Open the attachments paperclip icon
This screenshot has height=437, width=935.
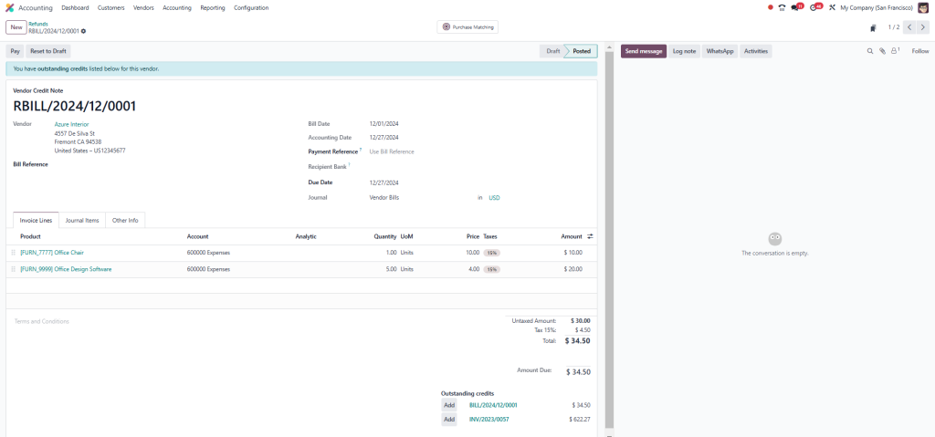tap(882, 51)
